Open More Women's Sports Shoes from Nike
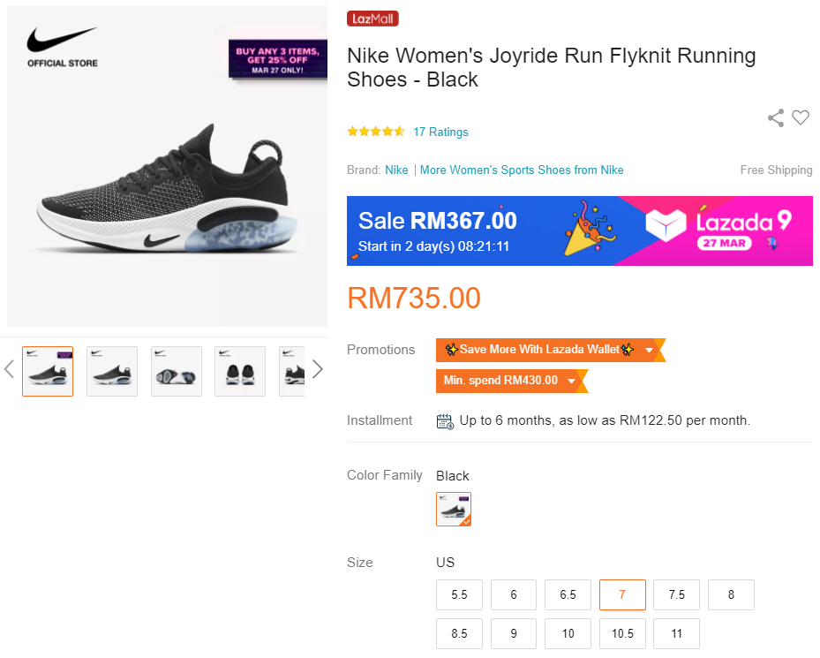The width and height of the screenshot is (820, 658). pos(522,170)
